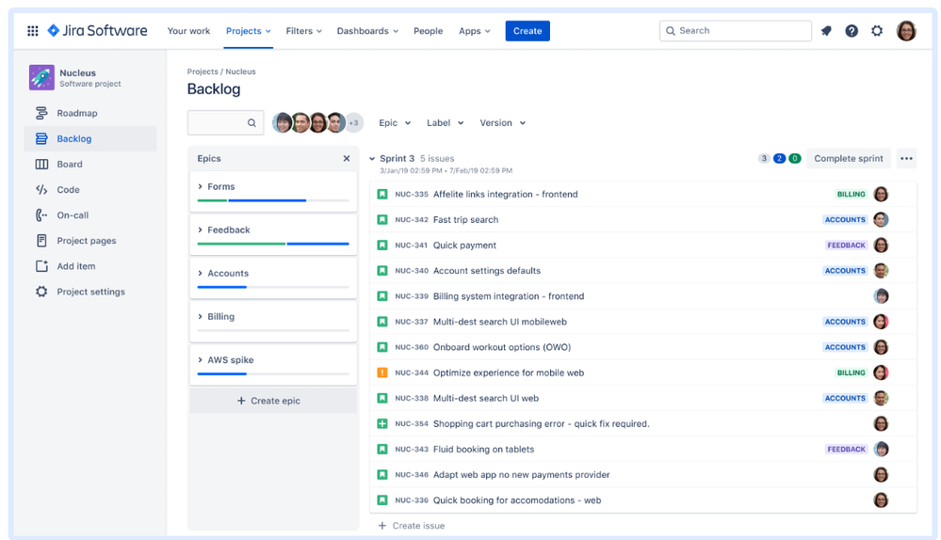Image resolution: width=941 pixels, height=540 pixels.
Task: Expand the Billing epic
Action: click(x=201, y=316)
